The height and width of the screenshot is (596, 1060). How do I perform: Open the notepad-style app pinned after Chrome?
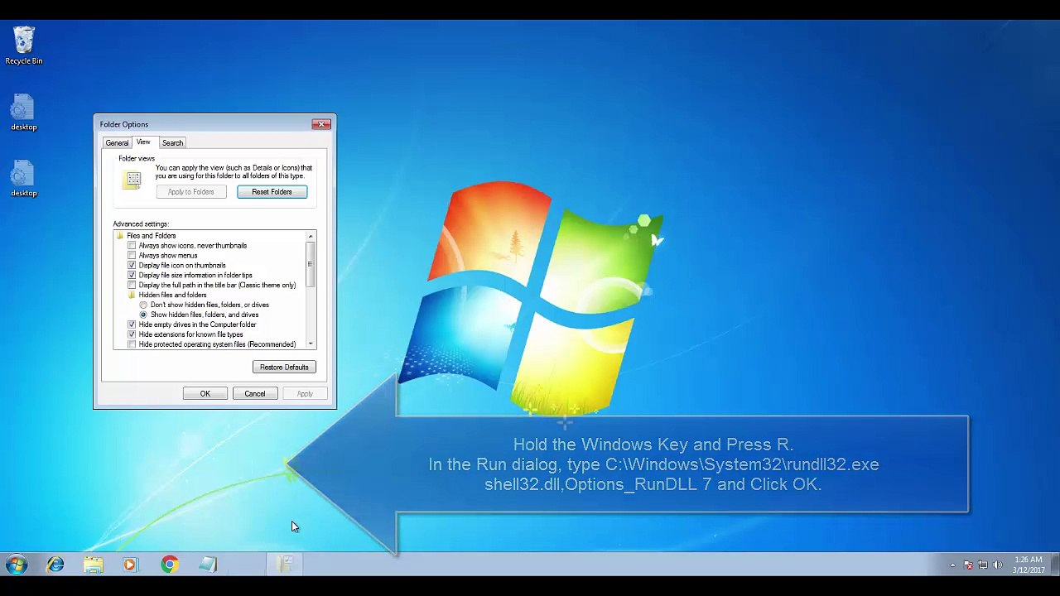click(207, 565)
